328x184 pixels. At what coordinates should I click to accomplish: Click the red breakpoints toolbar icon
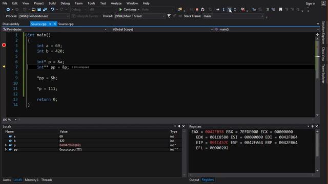(x=242, y=10)
